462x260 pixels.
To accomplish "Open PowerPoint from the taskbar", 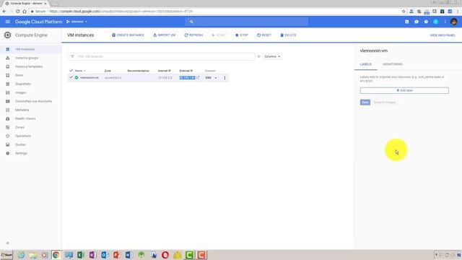I will click(117, 255).
